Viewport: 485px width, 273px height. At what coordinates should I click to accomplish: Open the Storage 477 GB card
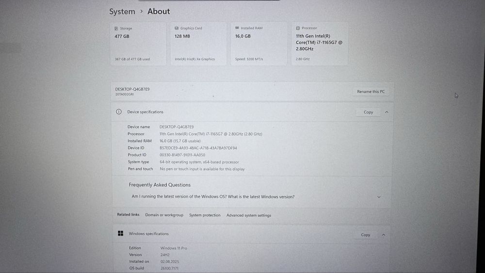click(x=138, y=44)
